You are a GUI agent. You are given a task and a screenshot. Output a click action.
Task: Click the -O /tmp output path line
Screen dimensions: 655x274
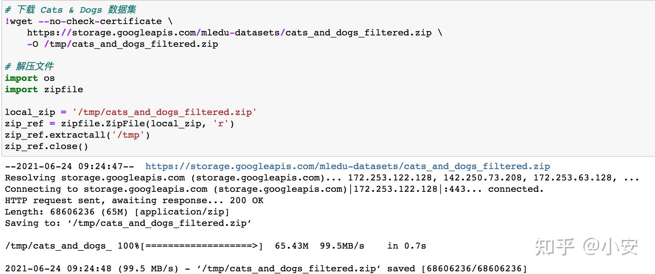122,44
